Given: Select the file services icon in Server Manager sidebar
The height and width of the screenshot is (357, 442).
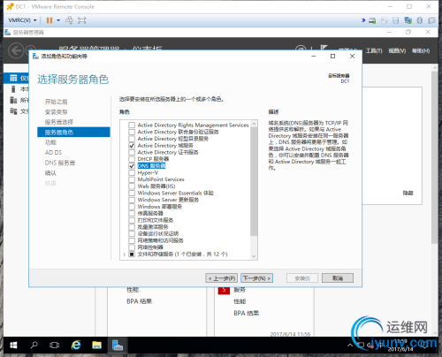Looking at the screenshot, I should point(13,111).
